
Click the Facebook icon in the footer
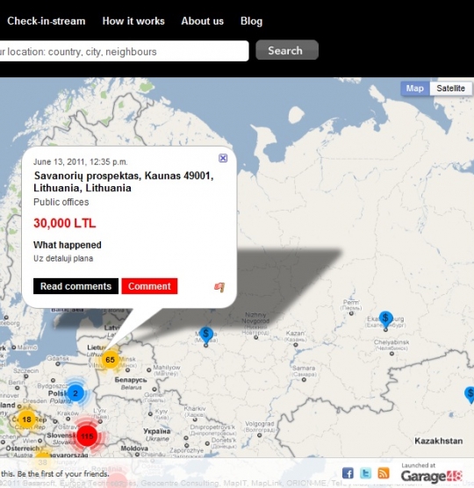tap(348, 473)
